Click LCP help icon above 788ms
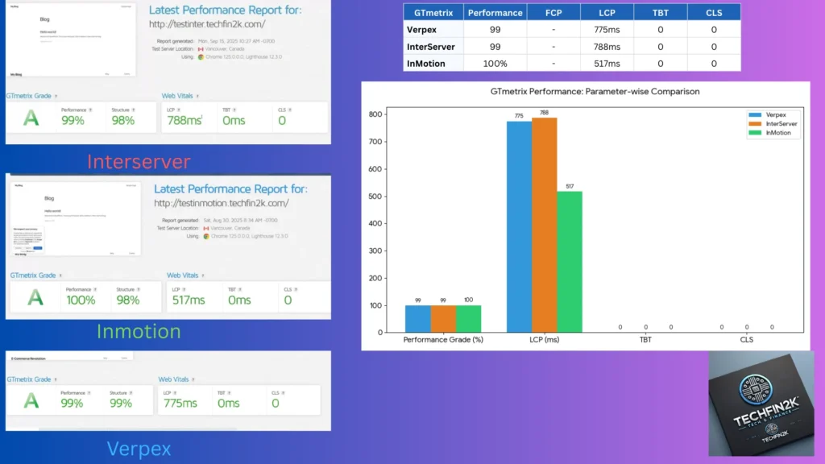 click(x=179, y=110)
